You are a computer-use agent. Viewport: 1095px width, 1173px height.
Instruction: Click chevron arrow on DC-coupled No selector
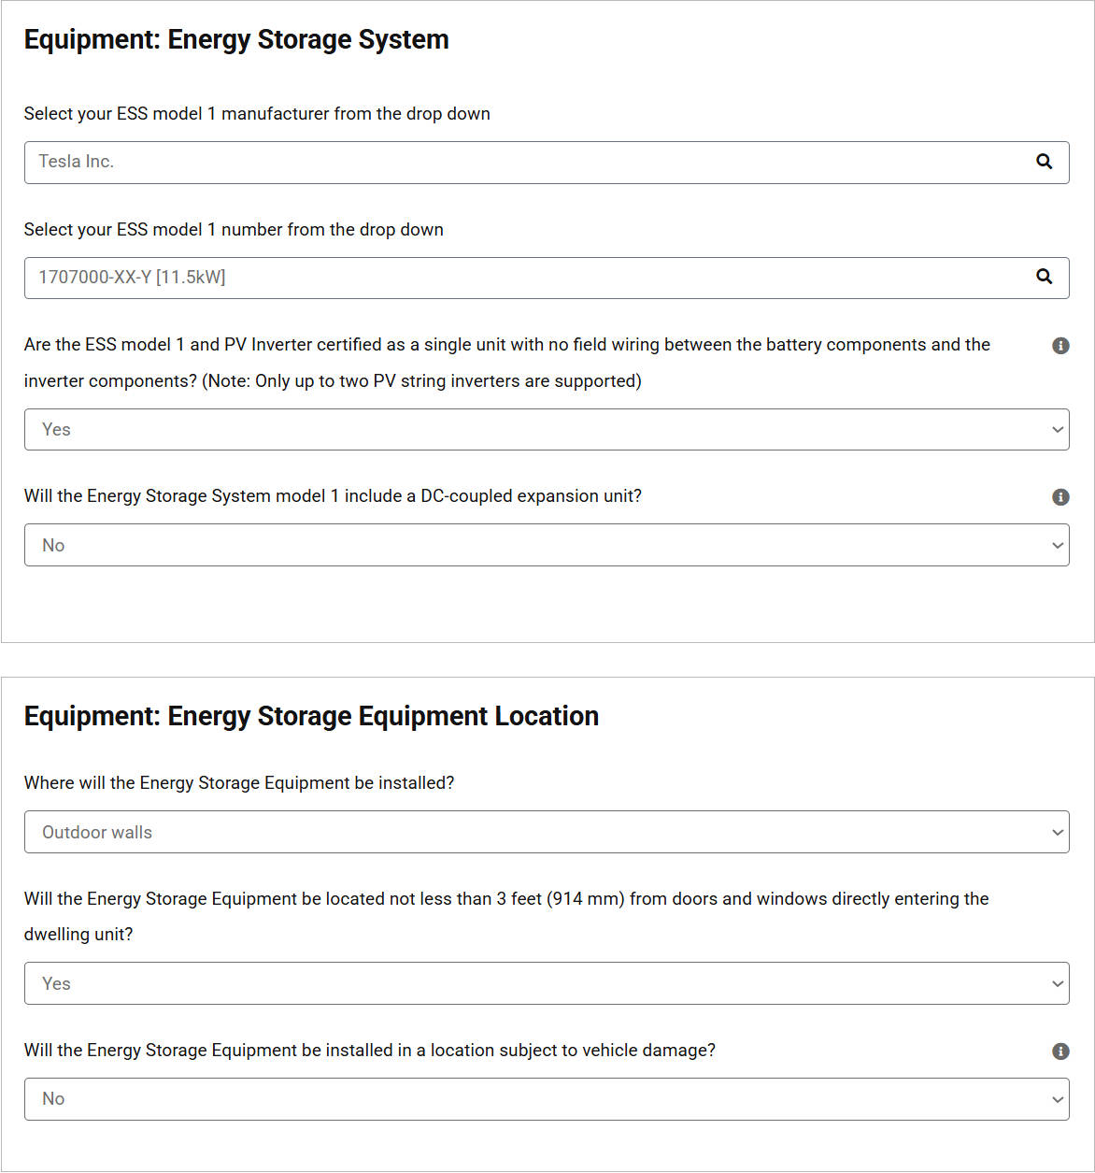(x=1058, y=546)
